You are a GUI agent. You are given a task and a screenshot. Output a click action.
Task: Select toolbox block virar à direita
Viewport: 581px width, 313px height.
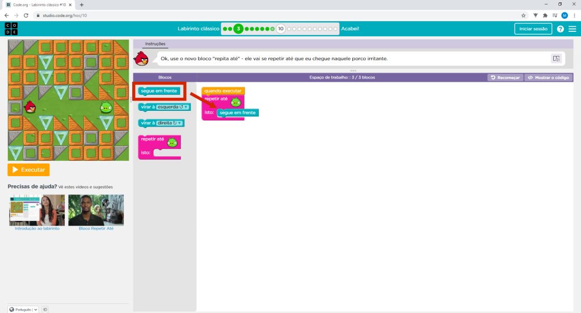click(x=161, y=123)
